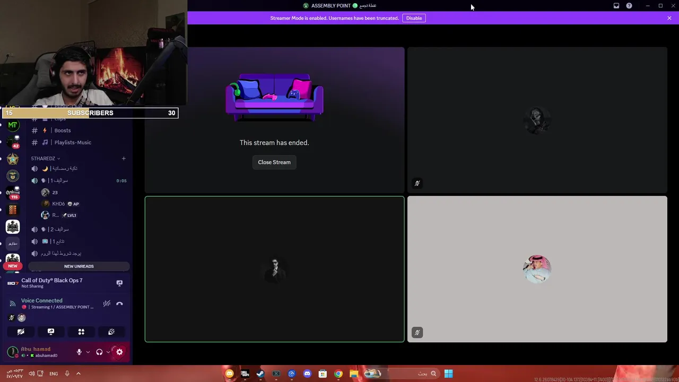Open server with 115 unread badge

point(13,193)
